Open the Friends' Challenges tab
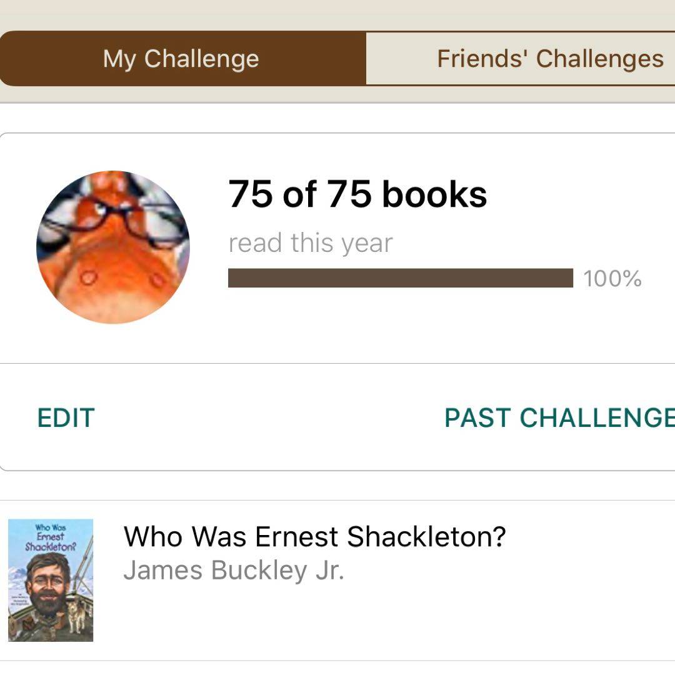This screenshot has width=675, height=675. [550, 59]
